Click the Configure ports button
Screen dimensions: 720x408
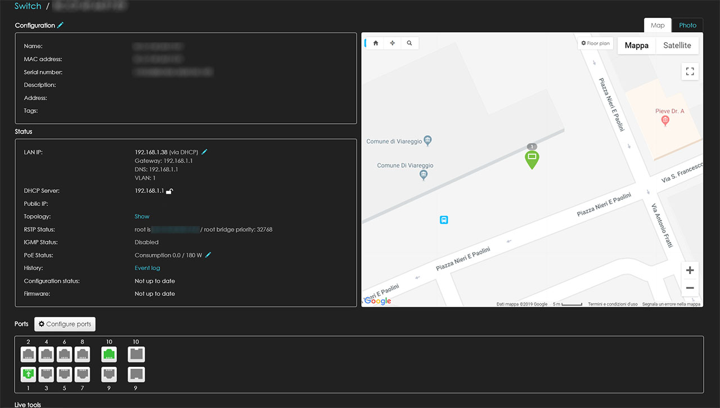(x=65, y=324)
